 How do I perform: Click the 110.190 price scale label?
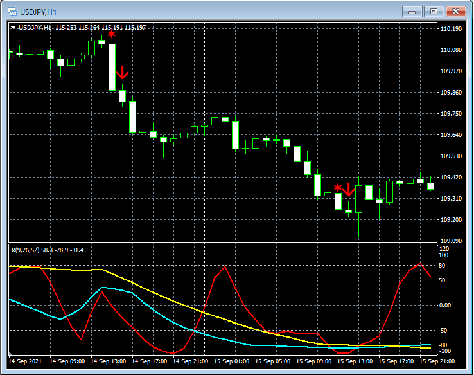pyautogui.click(x=452, y=29)
